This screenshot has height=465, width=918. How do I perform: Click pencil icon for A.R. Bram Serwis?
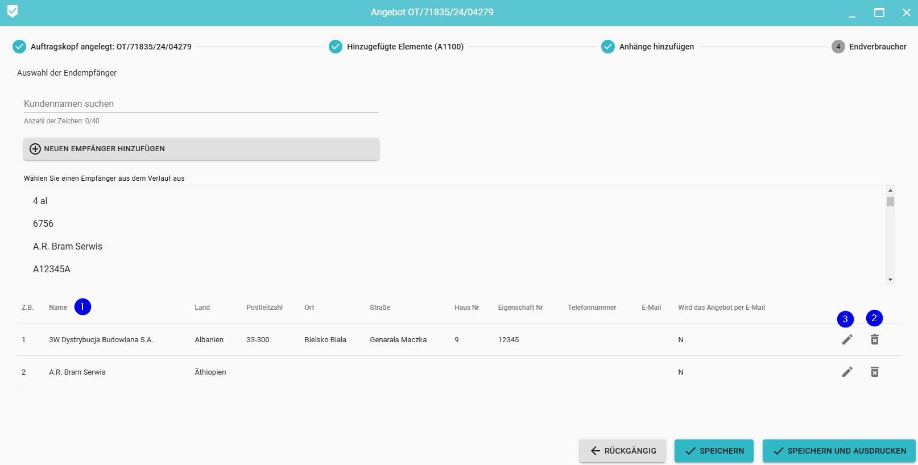(847, 372)
